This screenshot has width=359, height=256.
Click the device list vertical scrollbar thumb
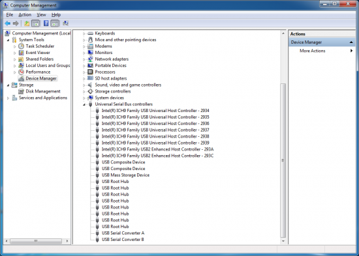pyautogui.click(x=283, y=160)
